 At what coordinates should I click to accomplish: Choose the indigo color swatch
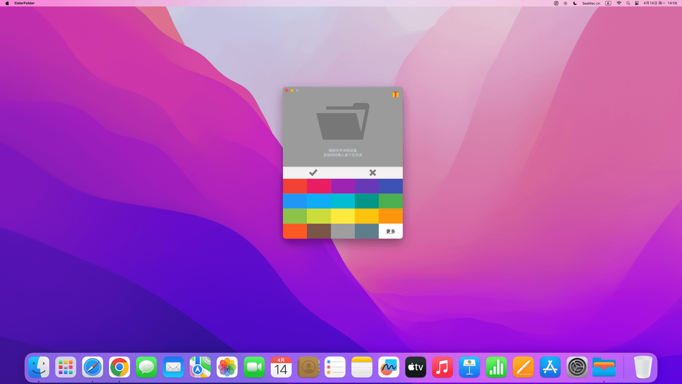coord(391,186)
